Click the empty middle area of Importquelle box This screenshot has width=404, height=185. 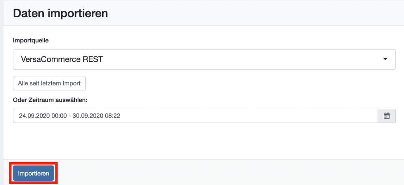[x=242, y=59]
